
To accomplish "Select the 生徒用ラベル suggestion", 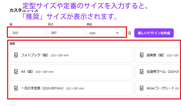I will click(x=157, y=72).
